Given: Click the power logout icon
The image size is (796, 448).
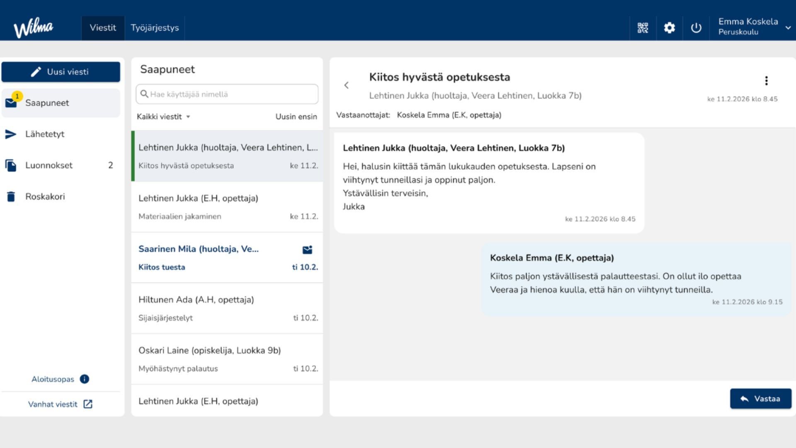Looking at the screenshot, I should click(696, 28).
